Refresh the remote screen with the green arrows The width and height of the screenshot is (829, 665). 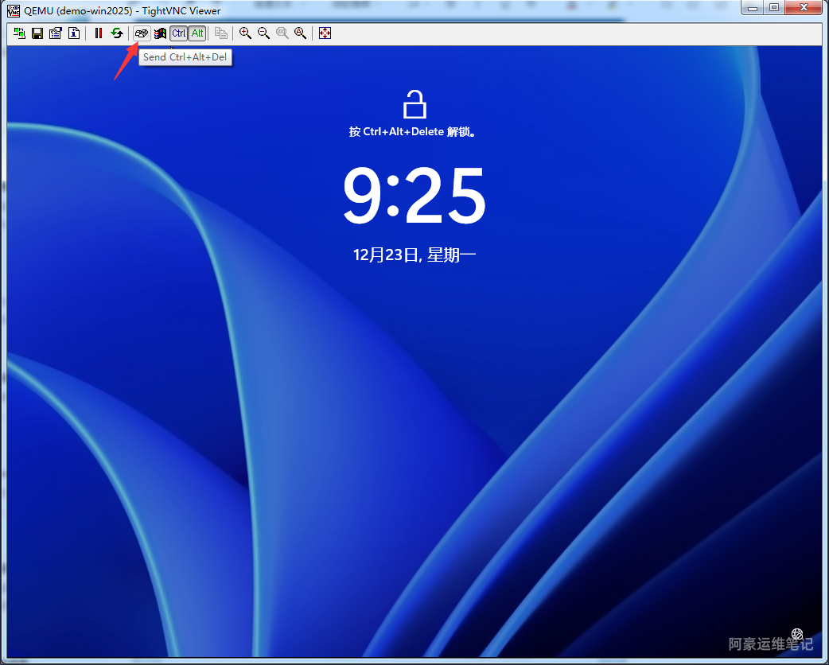coord(117,33)
